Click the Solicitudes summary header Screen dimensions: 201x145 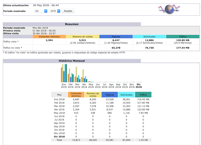(149, 37)
